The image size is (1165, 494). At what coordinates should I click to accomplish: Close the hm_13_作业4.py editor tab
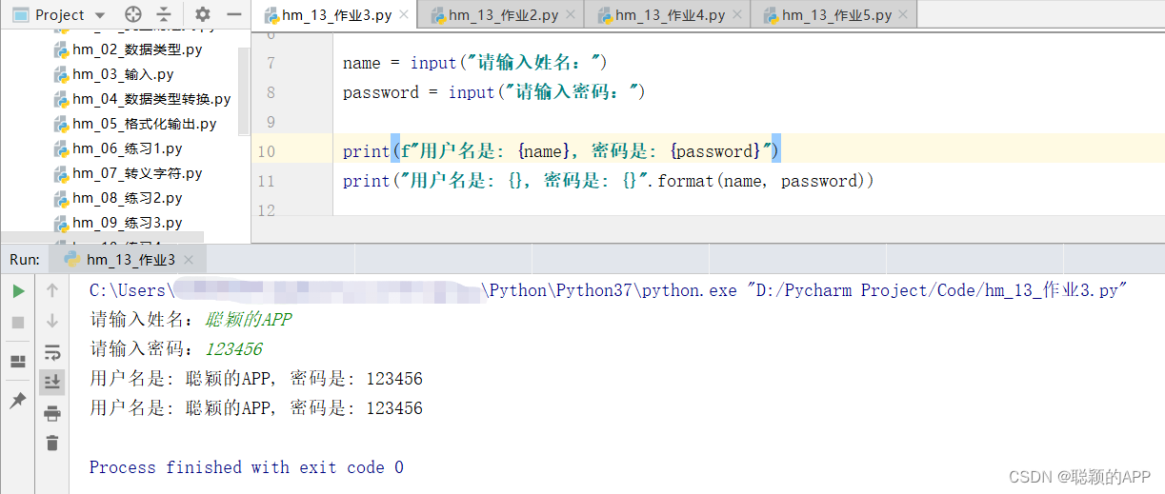pyautogui.click(x=737, y=16)
